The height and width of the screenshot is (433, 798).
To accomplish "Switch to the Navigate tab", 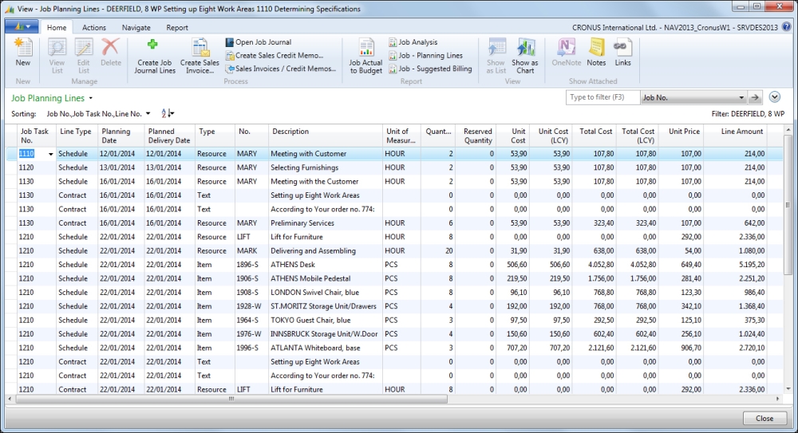I will point(136,27).
